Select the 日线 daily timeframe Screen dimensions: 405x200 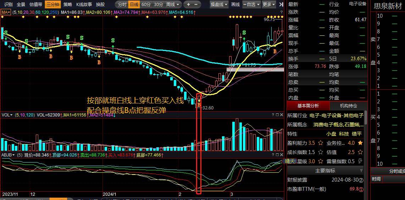coord(134,4)
